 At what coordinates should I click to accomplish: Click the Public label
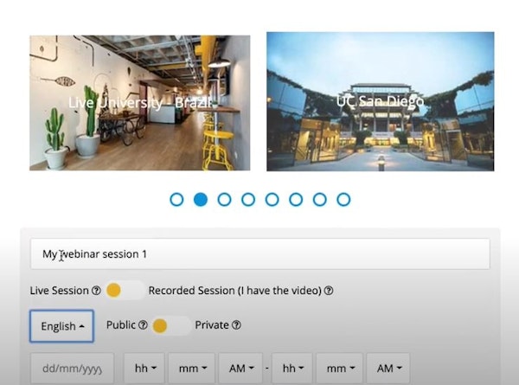pos(121,325)
